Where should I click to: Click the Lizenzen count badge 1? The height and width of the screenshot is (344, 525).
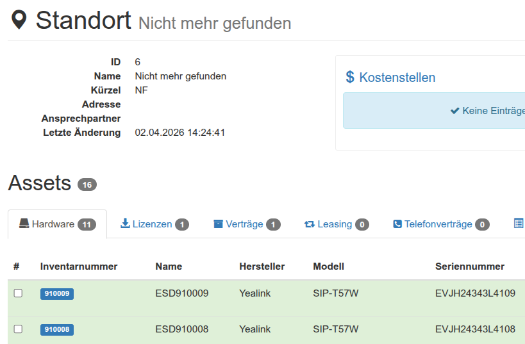click(182, 225)
